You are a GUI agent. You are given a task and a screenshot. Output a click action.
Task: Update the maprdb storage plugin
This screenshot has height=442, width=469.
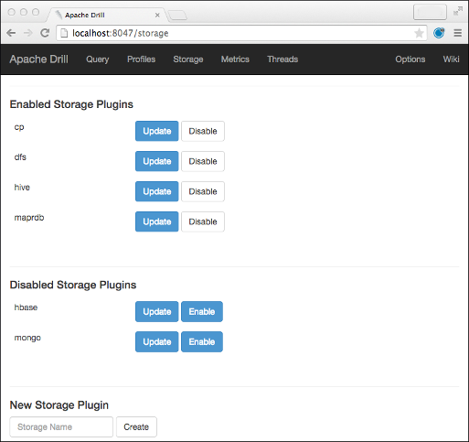(x=157, y=221)
